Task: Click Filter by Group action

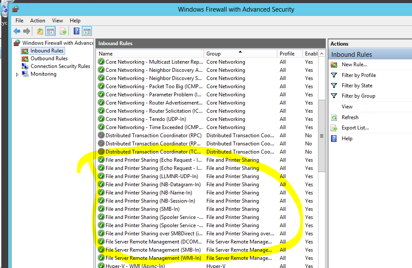Action: (359, 96)
